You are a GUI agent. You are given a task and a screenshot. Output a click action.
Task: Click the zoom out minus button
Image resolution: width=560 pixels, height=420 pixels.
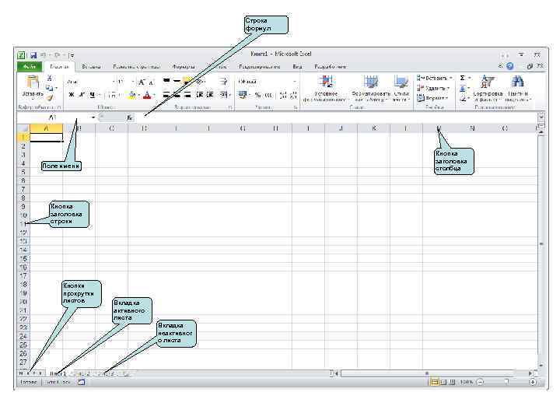pos(481,382)
